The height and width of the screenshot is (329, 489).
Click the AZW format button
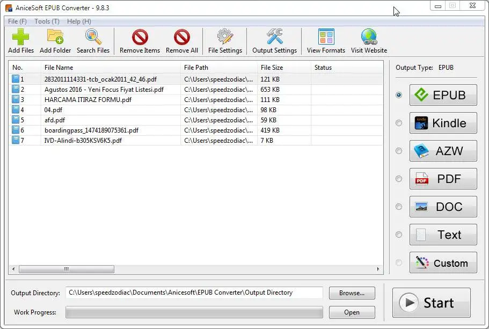[x=443, y=151]
